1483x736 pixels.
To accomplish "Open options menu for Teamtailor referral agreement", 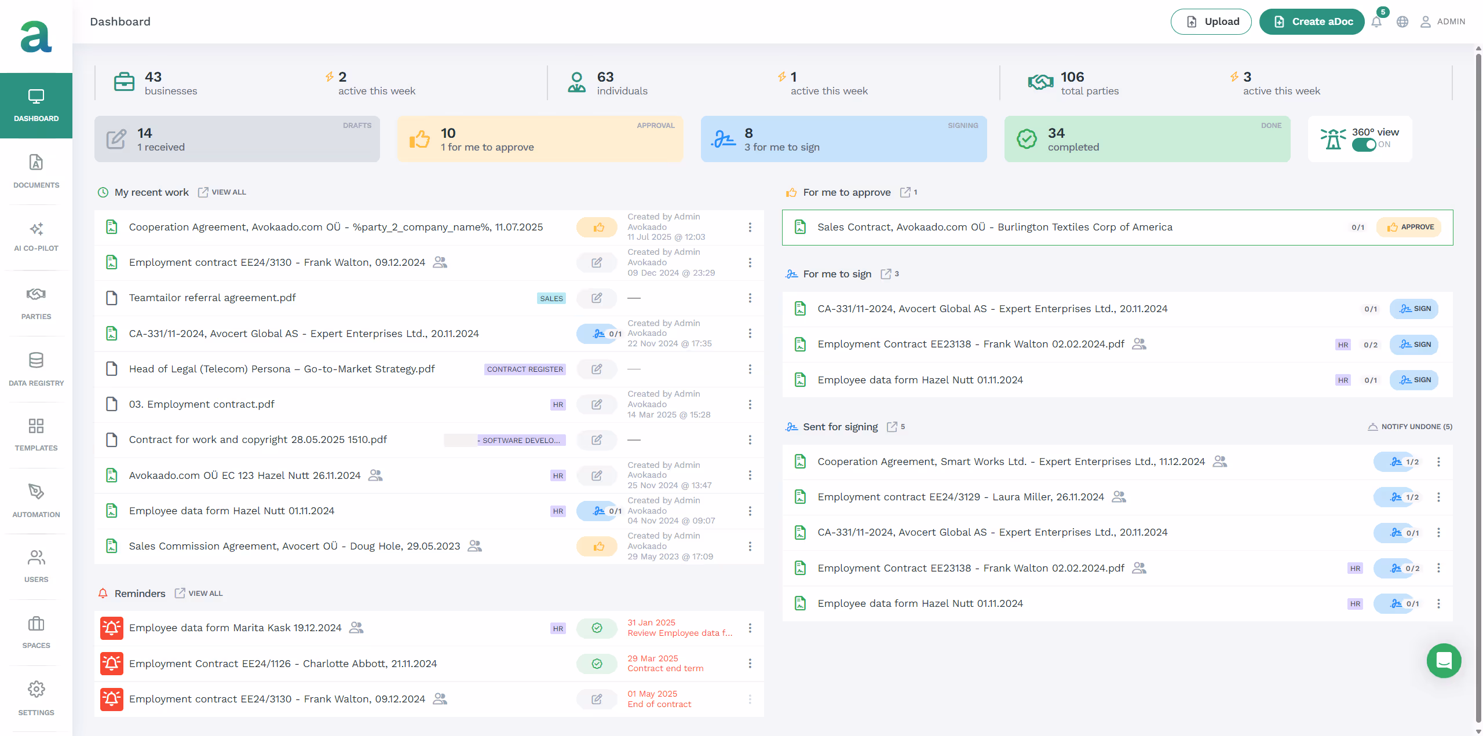I will point(750,298).
